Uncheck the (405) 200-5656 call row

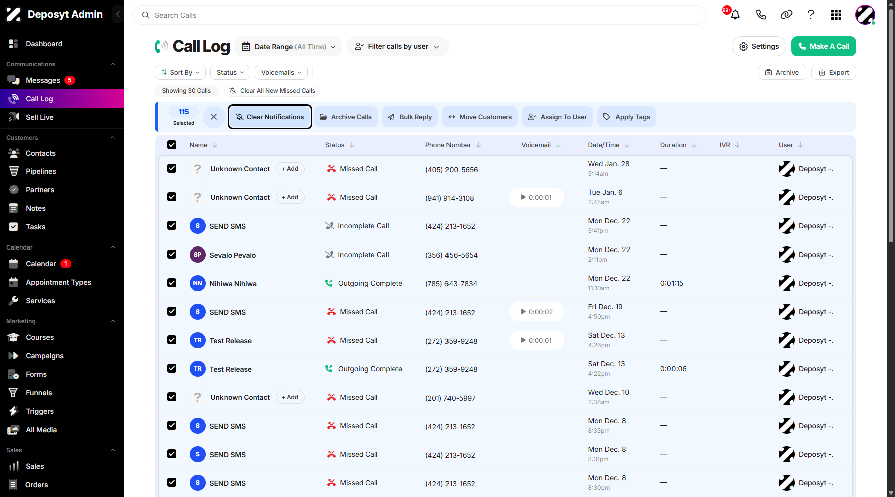tap(172, 168)
